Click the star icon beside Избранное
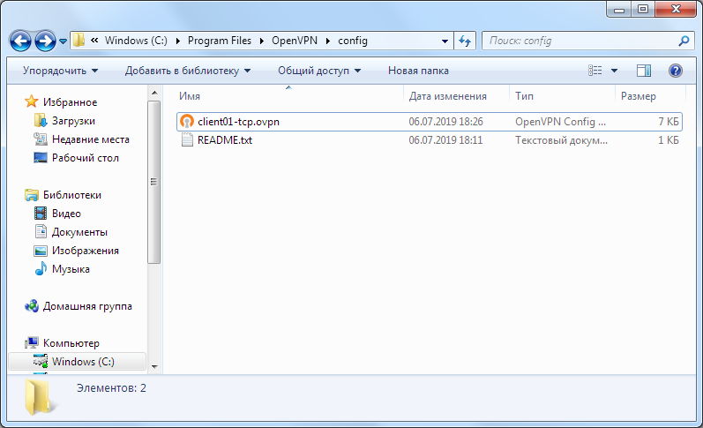This screenshot has height=428, width=703. [31, 101]
